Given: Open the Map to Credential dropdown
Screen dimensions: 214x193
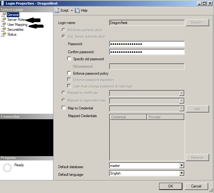Looking at the screenshot, I should 182,109.
